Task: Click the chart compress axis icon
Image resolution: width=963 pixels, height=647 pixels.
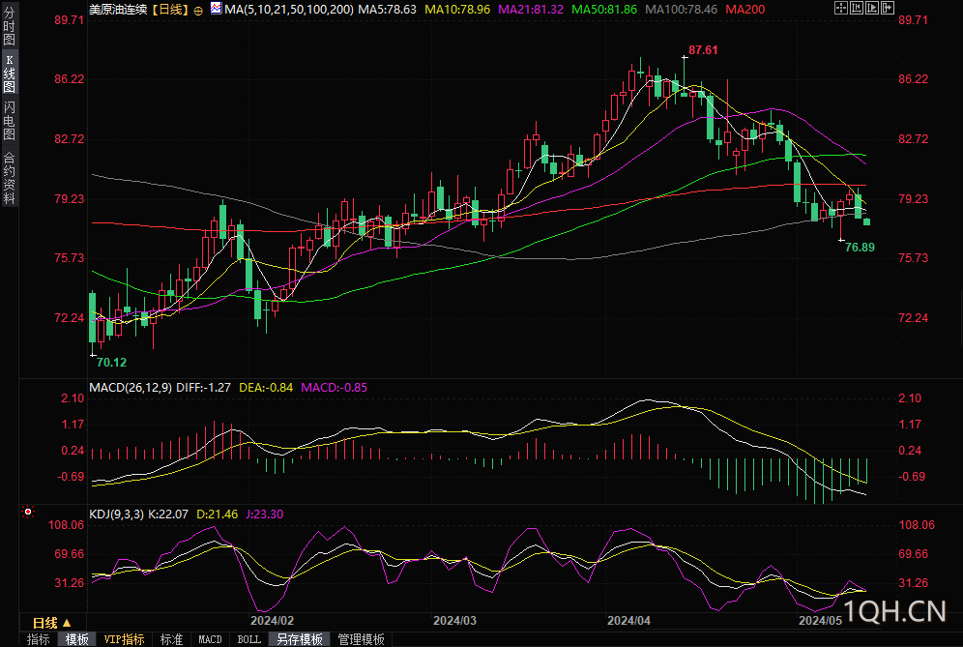Action: click(857, 8)
